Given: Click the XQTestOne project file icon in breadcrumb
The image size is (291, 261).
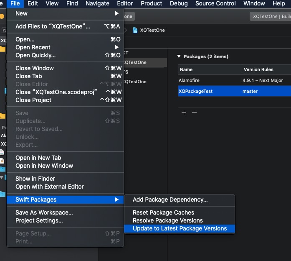Looking at the screenshot, I should pyautogui.click(x=135, y=30).
